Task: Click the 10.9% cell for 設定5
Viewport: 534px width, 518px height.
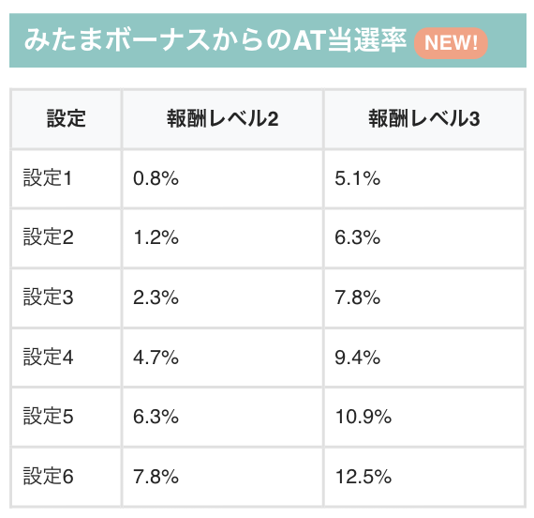Action: point(424,417)
